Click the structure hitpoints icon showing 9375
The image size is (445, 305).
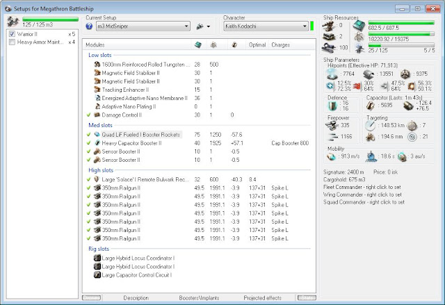pyautogui.click(x=405, y=74)
